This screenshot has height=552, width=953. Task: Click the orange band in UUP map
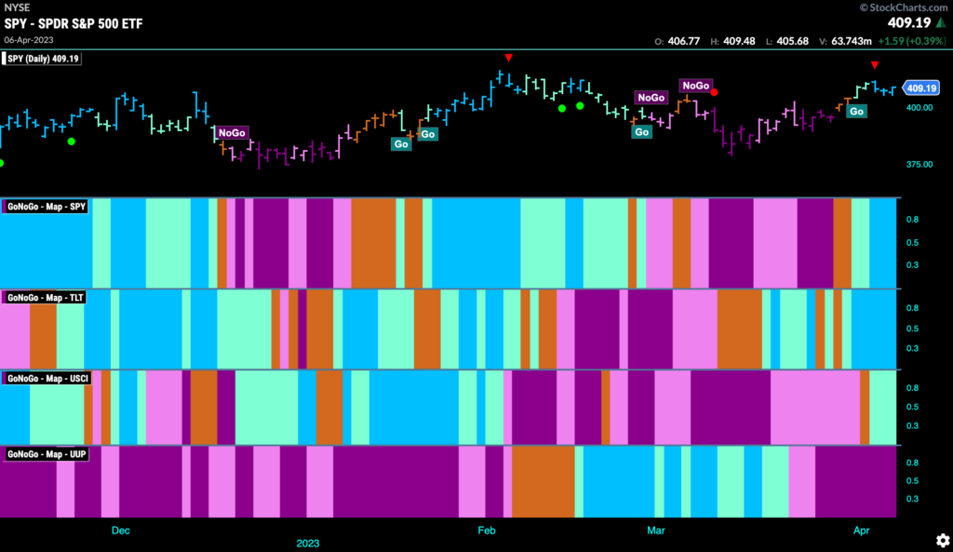[x=543, y=481]
